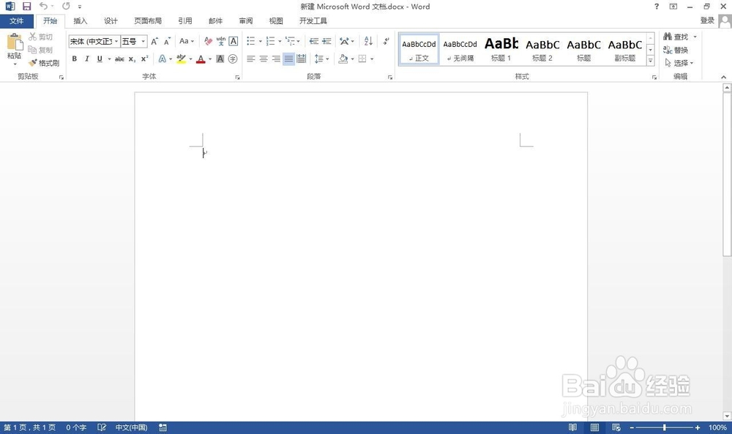The height and width of the screenshot is (434, 732).
Task: Open the phonetic guide (wén) tool
Action: (221, 41)
